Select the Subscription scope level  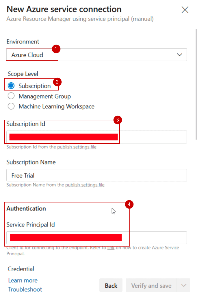tap(11, 86)
